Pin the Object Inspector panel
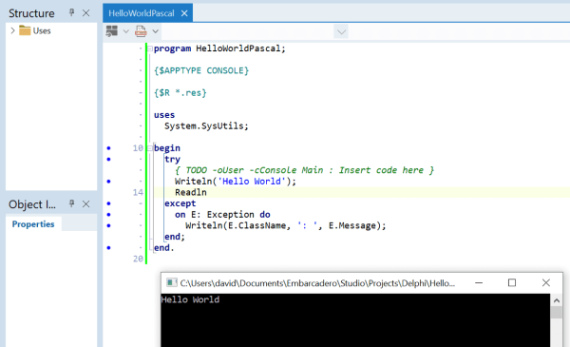This screenshot has height=347, width=570. 71,203
